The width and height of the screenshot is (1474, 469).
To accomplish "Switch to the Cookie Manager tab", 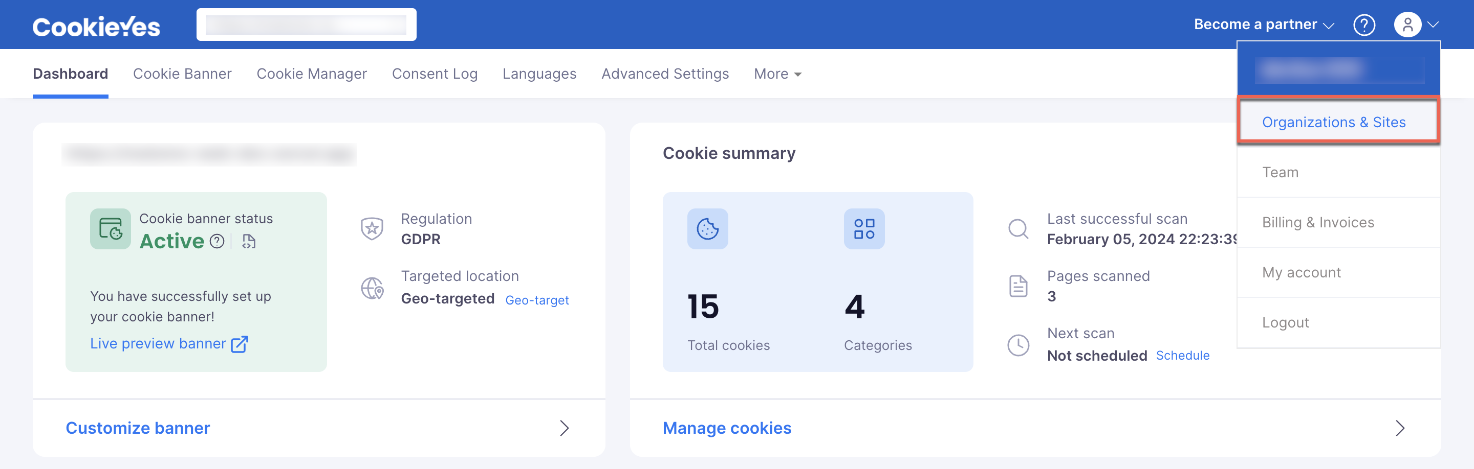I will coord(312,74).
